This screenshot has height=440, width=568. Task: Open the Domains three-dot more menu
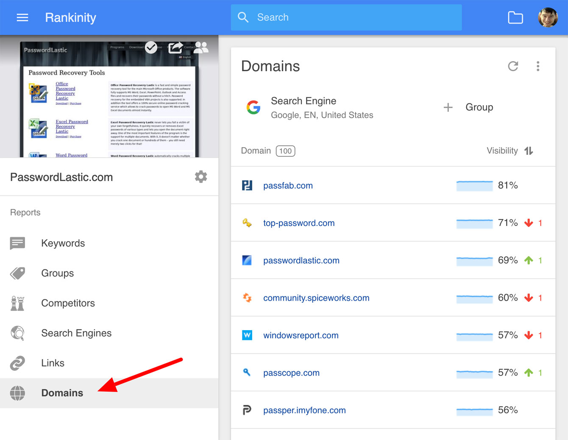point(538,66)
